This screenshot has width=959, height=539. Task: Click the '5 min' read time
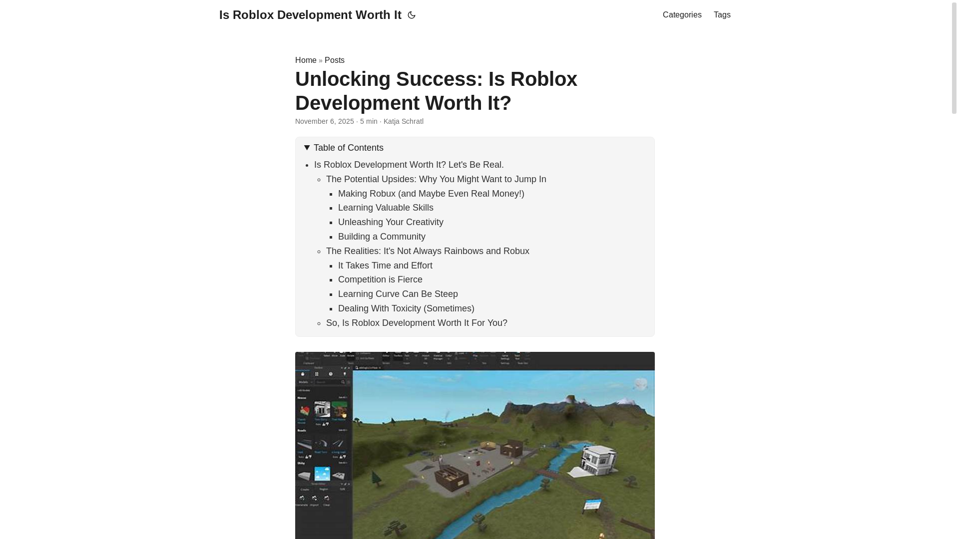point(369,121)
